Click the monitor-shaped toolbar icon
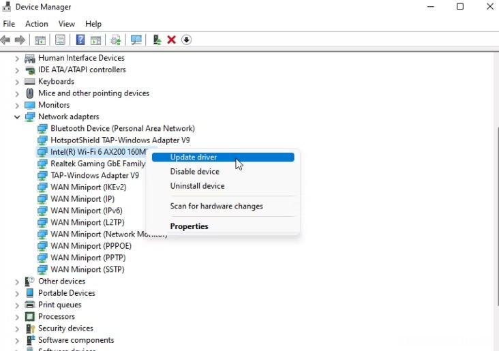The image size is (499, 351). coord(136,40)
